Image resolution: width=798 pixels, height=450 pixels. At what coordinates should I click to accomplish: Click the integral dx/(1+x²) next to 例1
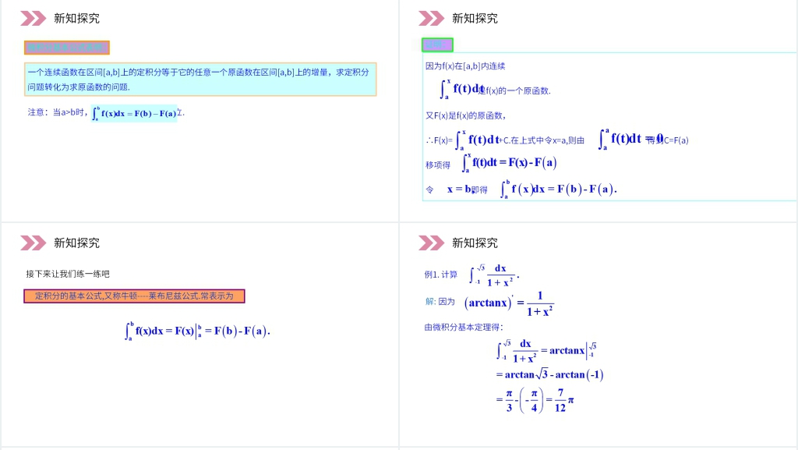pyautogui.click(x=493, y=275)
